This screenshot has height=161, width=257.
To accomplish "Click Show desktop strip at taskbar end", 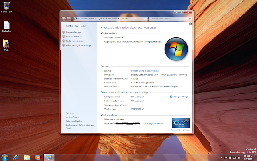I will click(x=255, y=157).
